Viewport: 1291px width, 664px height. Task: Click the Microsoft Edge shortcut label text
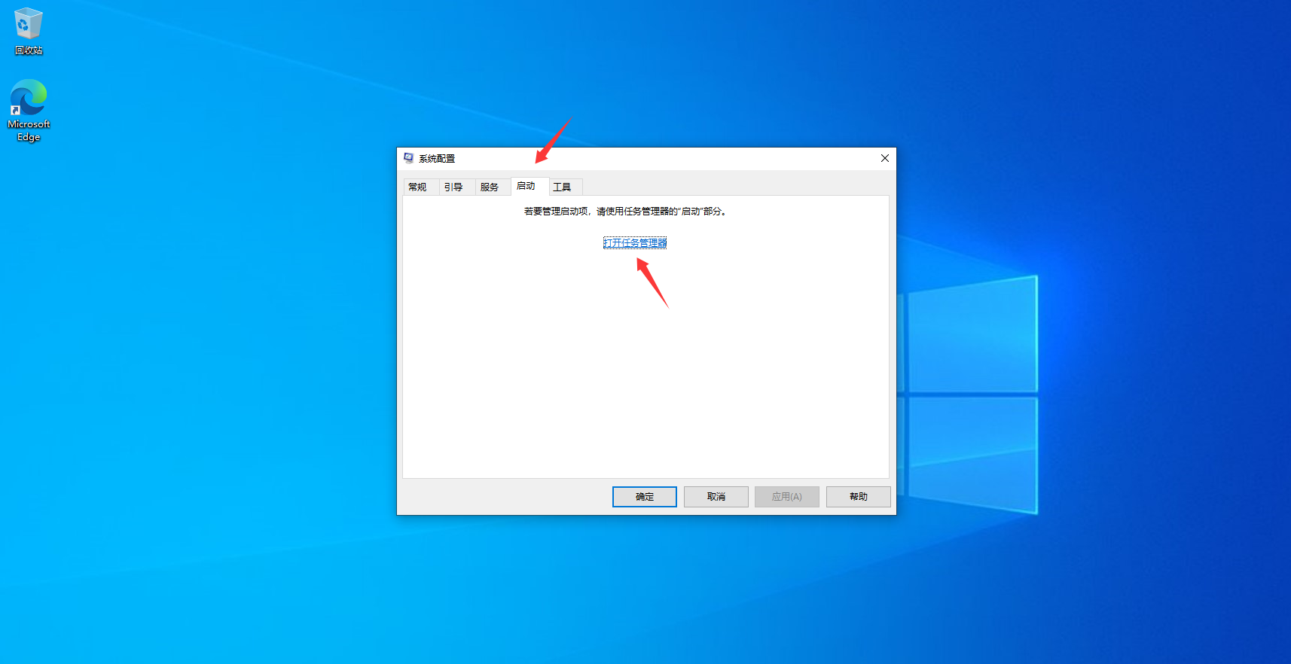29,130
